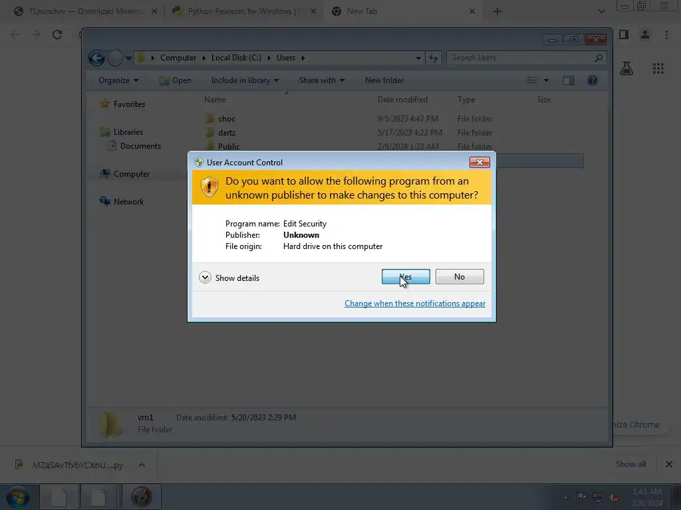
Task: Click Action Center flag tray icon
Action: (x=581, y=497)
